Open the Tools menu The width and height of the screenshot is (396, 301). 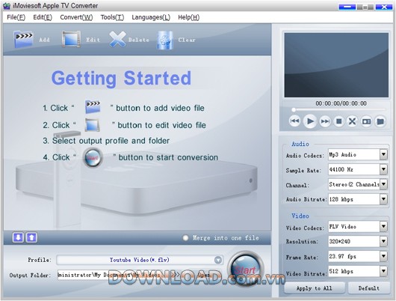tap(112, 17)
